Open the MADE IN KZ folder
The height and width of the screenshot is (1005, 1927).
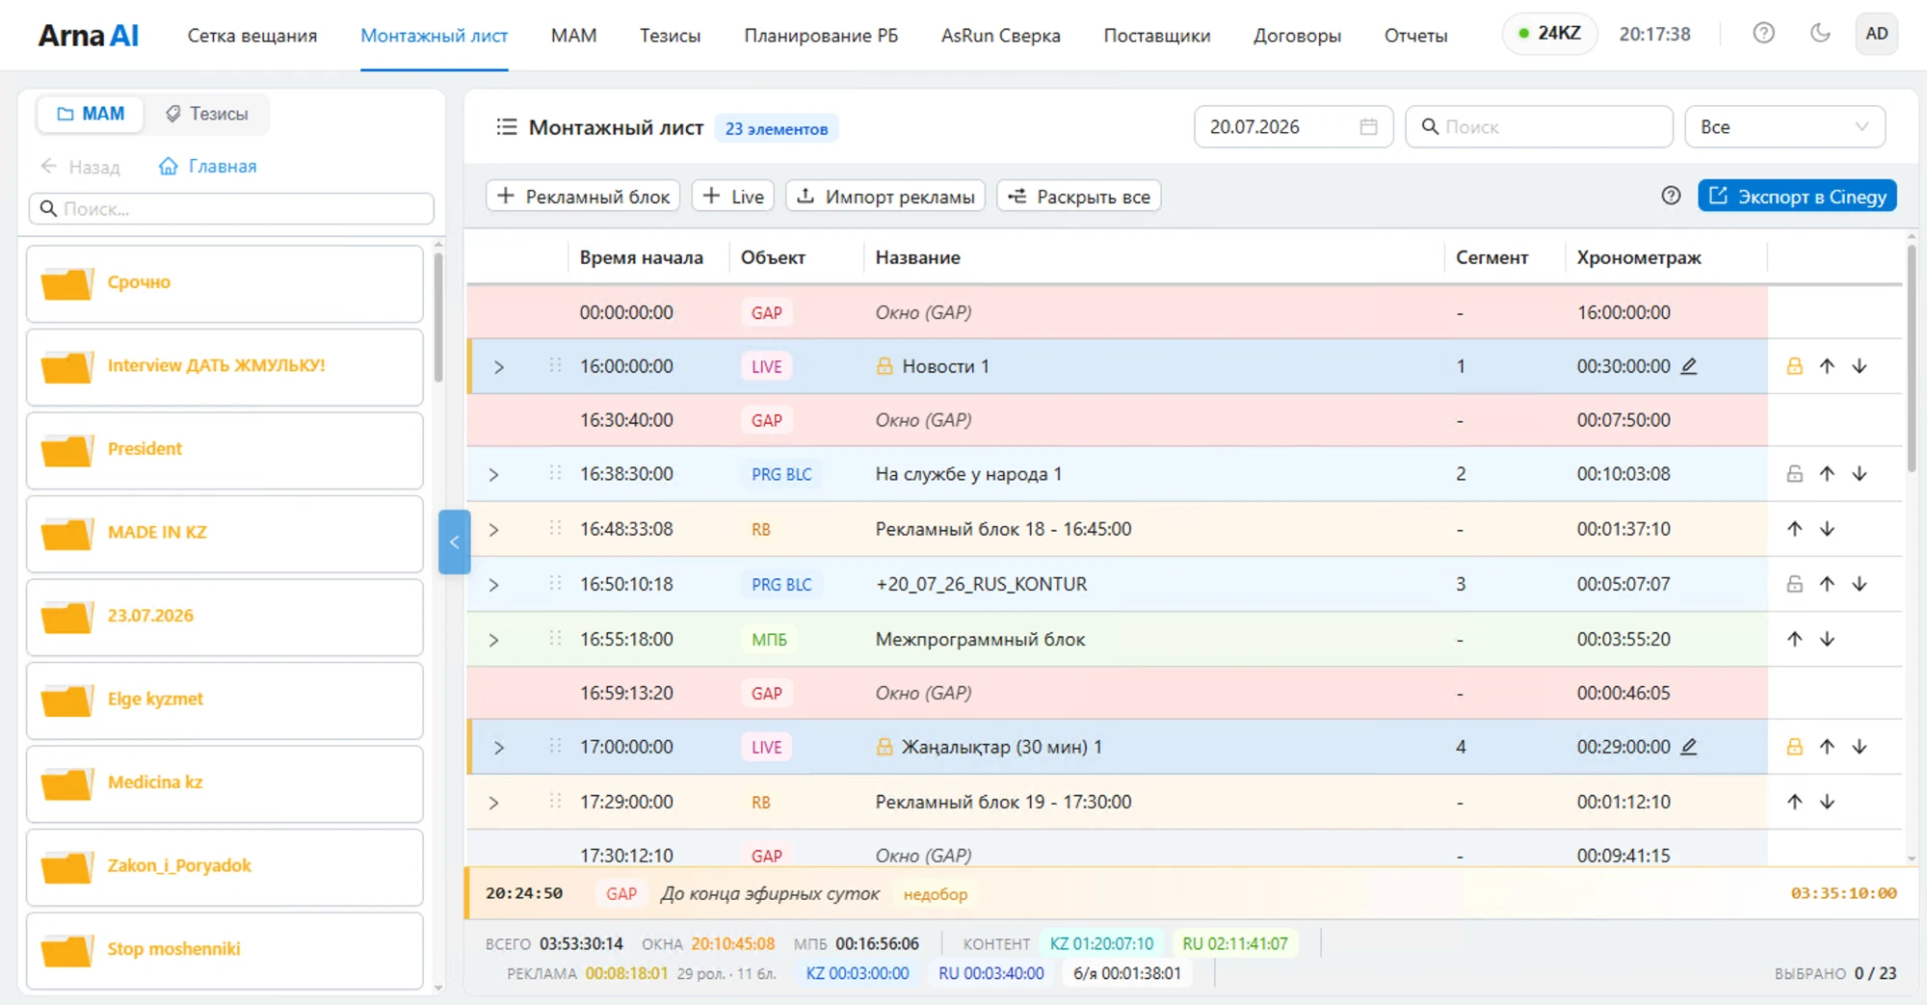224,533
